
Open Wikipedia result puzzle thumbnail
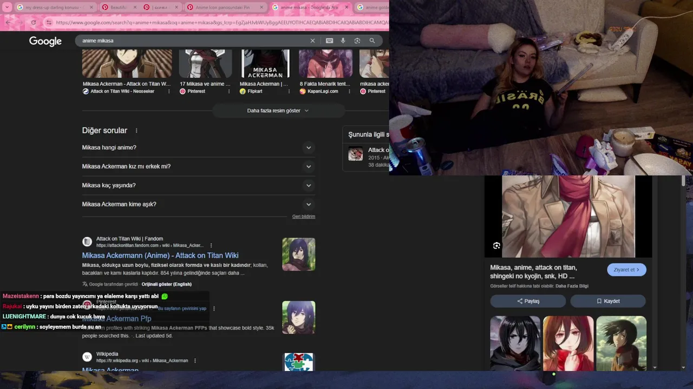click(298, 362)
